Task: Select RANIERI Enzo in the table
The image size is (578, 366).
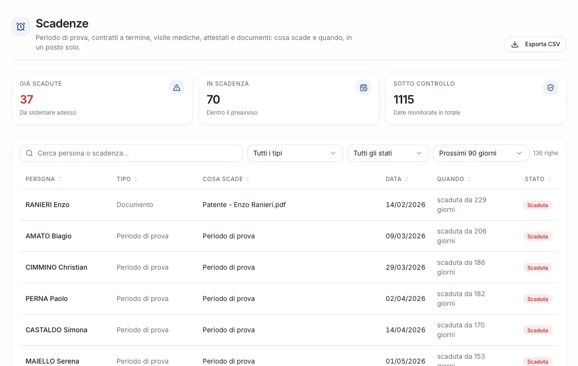Action: [x=47, y=205]
